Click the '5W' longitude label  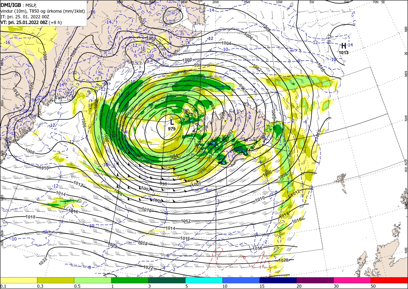[312, 2]
